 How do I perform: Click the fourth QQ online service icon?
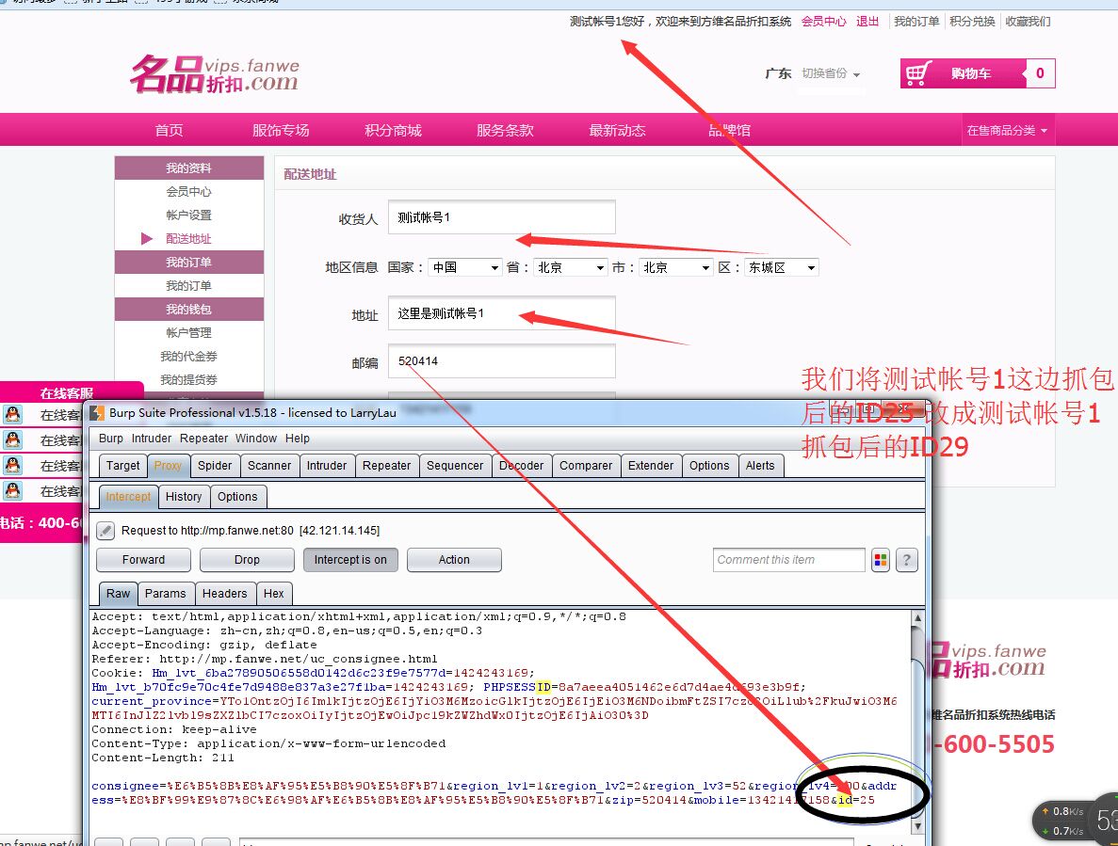point(13,490)
